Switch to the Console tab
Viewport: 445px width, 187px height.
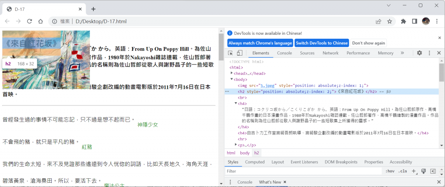[x=284, y=53]
